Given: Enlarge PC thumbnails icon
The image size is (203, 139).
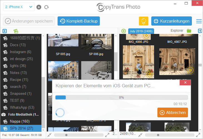Looking at the screenshot, I should [198, 135].
